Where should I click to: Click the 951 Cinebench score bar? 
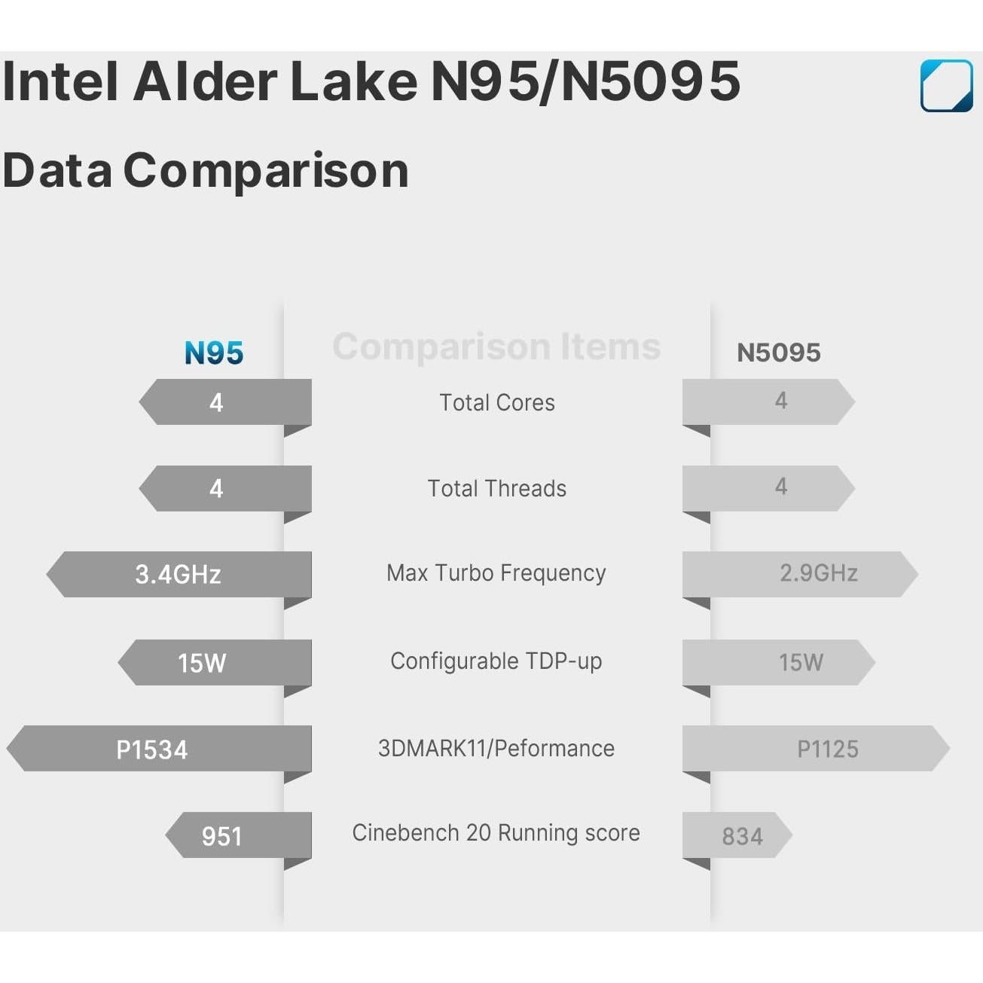[239, 835]
